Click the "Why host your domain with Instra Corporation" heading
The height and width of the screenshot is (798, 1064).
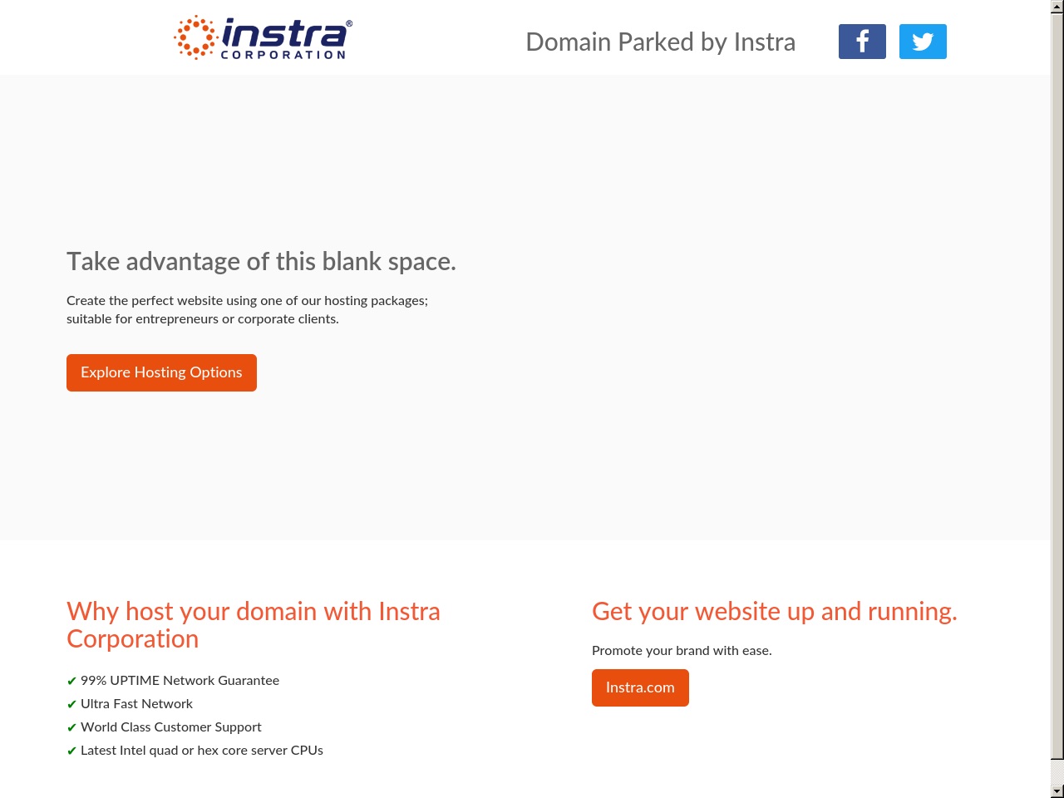[x=254, y=625]
